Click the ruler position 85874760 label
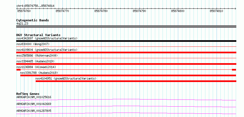Image resolution: width=244 pixels, height=117 pixels. click(x=24, y=11)
